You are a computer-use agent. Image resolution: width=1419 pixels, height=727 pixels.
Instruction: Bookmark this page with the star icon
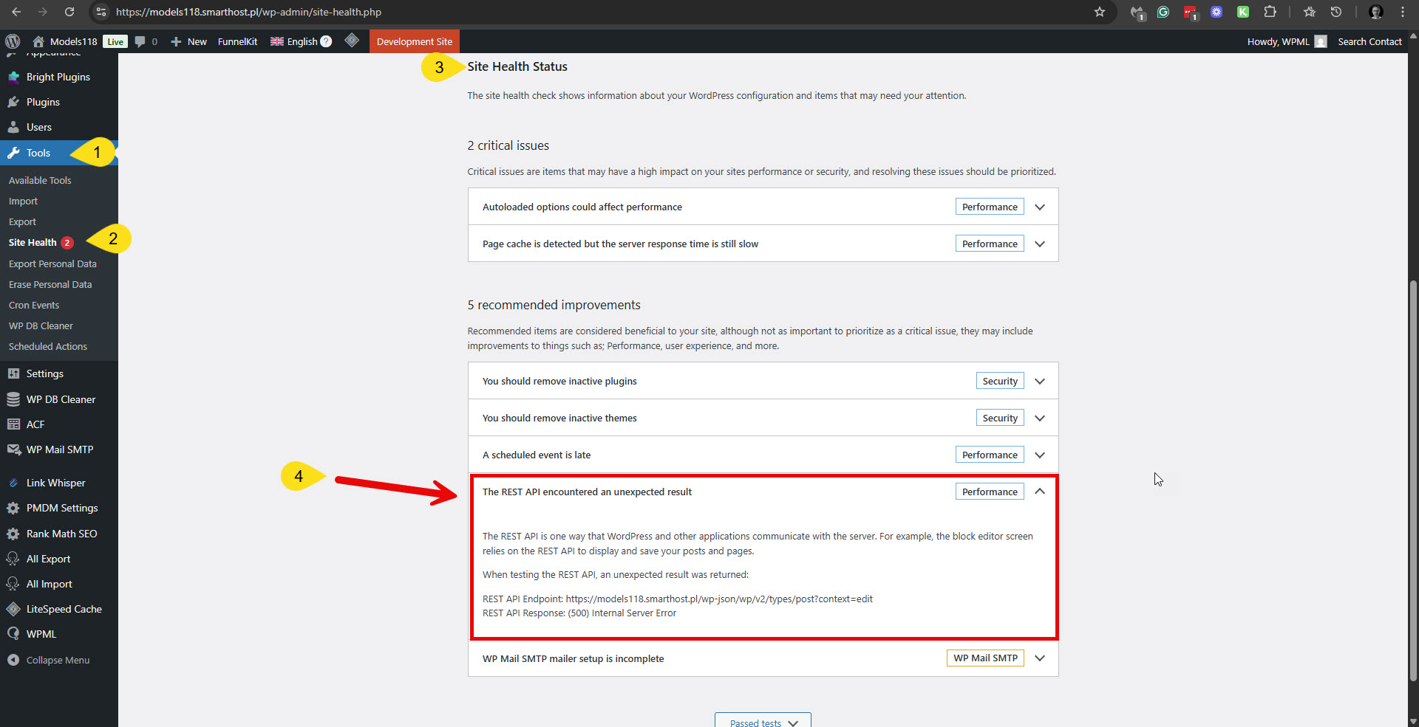point(1100,12)
